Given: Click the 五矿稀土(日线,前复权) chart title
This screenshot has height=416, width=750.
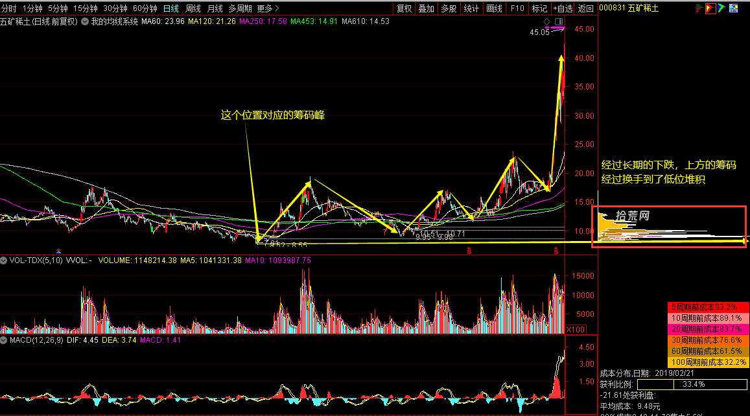Looking at the screenshot, I should tap(39, 21).
